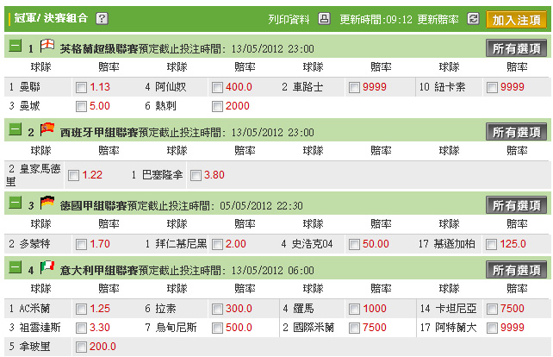Click the Germany flag icon
Screen dimensions: 553x357
tap(47, 203)
